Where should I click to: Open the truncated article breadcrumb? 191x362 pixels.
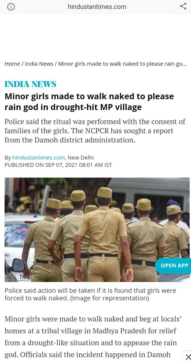122,64
